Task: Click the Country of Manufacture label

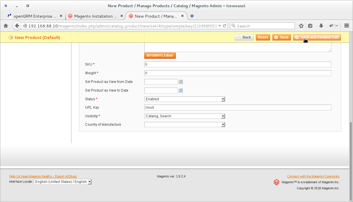Action: pyautogui.click(x=103, y=125)
